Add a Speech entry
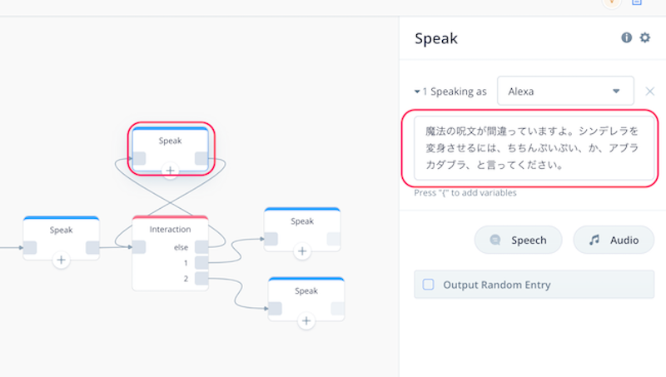The image size is (666, 377). [518, 240]
